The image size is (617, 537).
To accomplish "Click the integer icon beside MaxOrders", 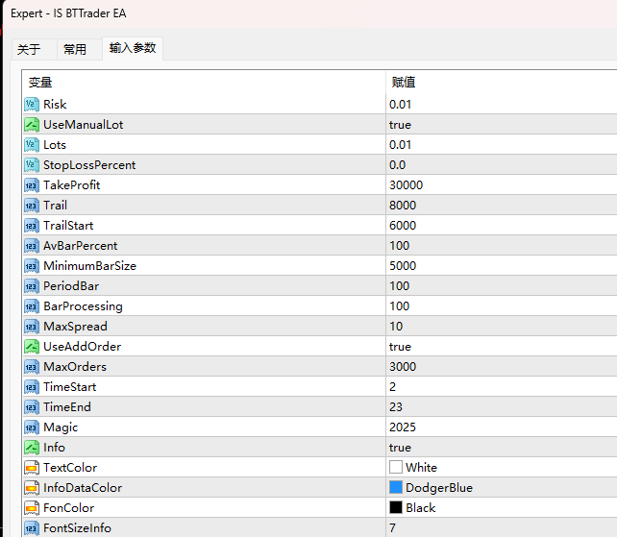I will coord(32,367).
